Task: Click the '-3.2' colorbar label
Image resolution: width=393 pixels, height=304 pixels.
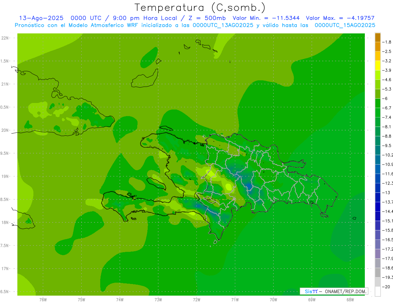Action: [x=387, y=61]
